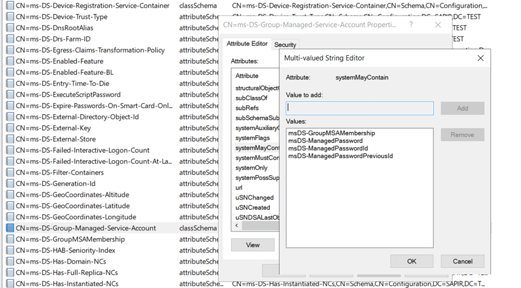Focus the Value to add text field

coord(360,108)
